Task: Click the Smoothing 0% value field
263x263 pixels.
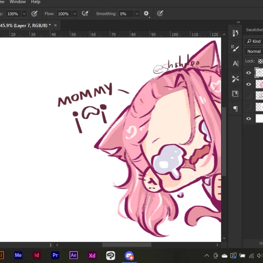Action: click(x=126, y=14)
